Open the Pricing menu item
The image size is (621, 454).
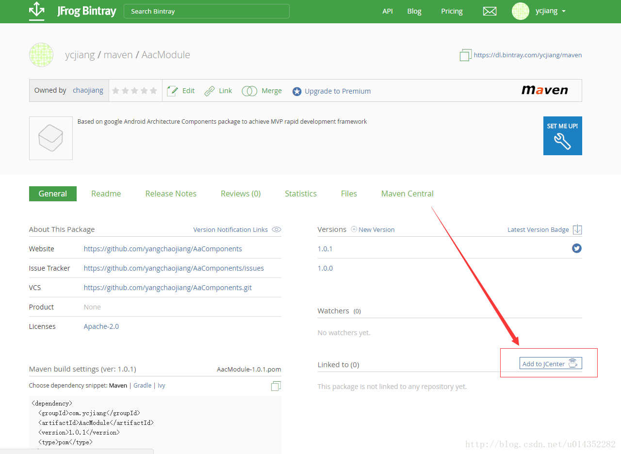click(452, 11)
